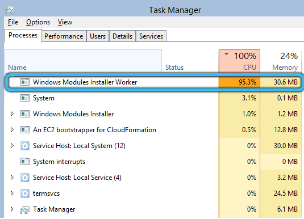Expand the termsvcs process group

pos(12,193)
